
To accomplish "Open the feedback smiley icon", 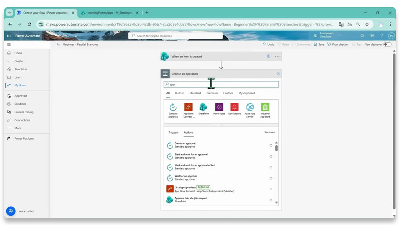I will (362, 36).
